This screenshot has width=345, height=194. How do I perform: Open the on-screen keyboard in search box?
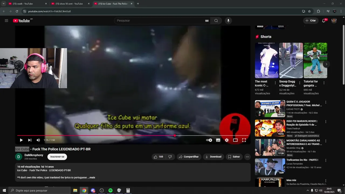(x=207, y=21)
